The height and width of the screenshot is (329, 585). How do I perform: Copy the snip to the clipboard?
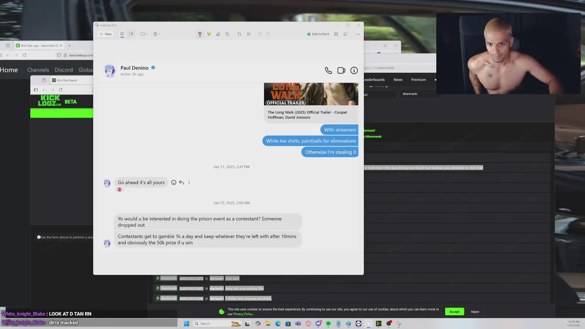[345, 34]
